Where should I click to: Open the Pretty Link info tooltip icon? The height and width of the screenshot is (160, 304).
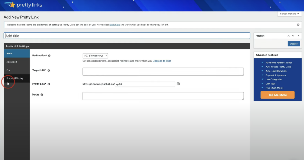coord(48,84)
